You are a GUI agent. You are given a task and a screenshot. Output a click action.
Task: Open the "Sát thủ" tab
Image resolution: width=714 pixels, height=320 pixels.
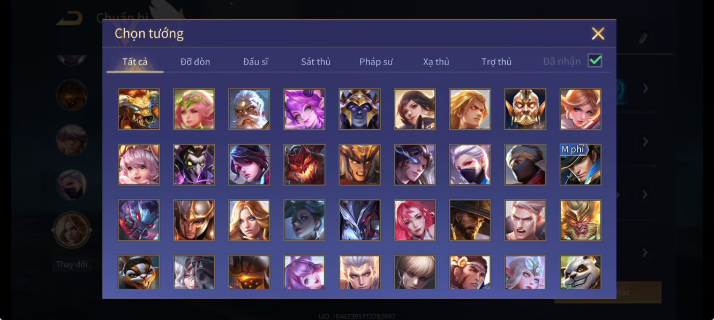tap(315, 62)
